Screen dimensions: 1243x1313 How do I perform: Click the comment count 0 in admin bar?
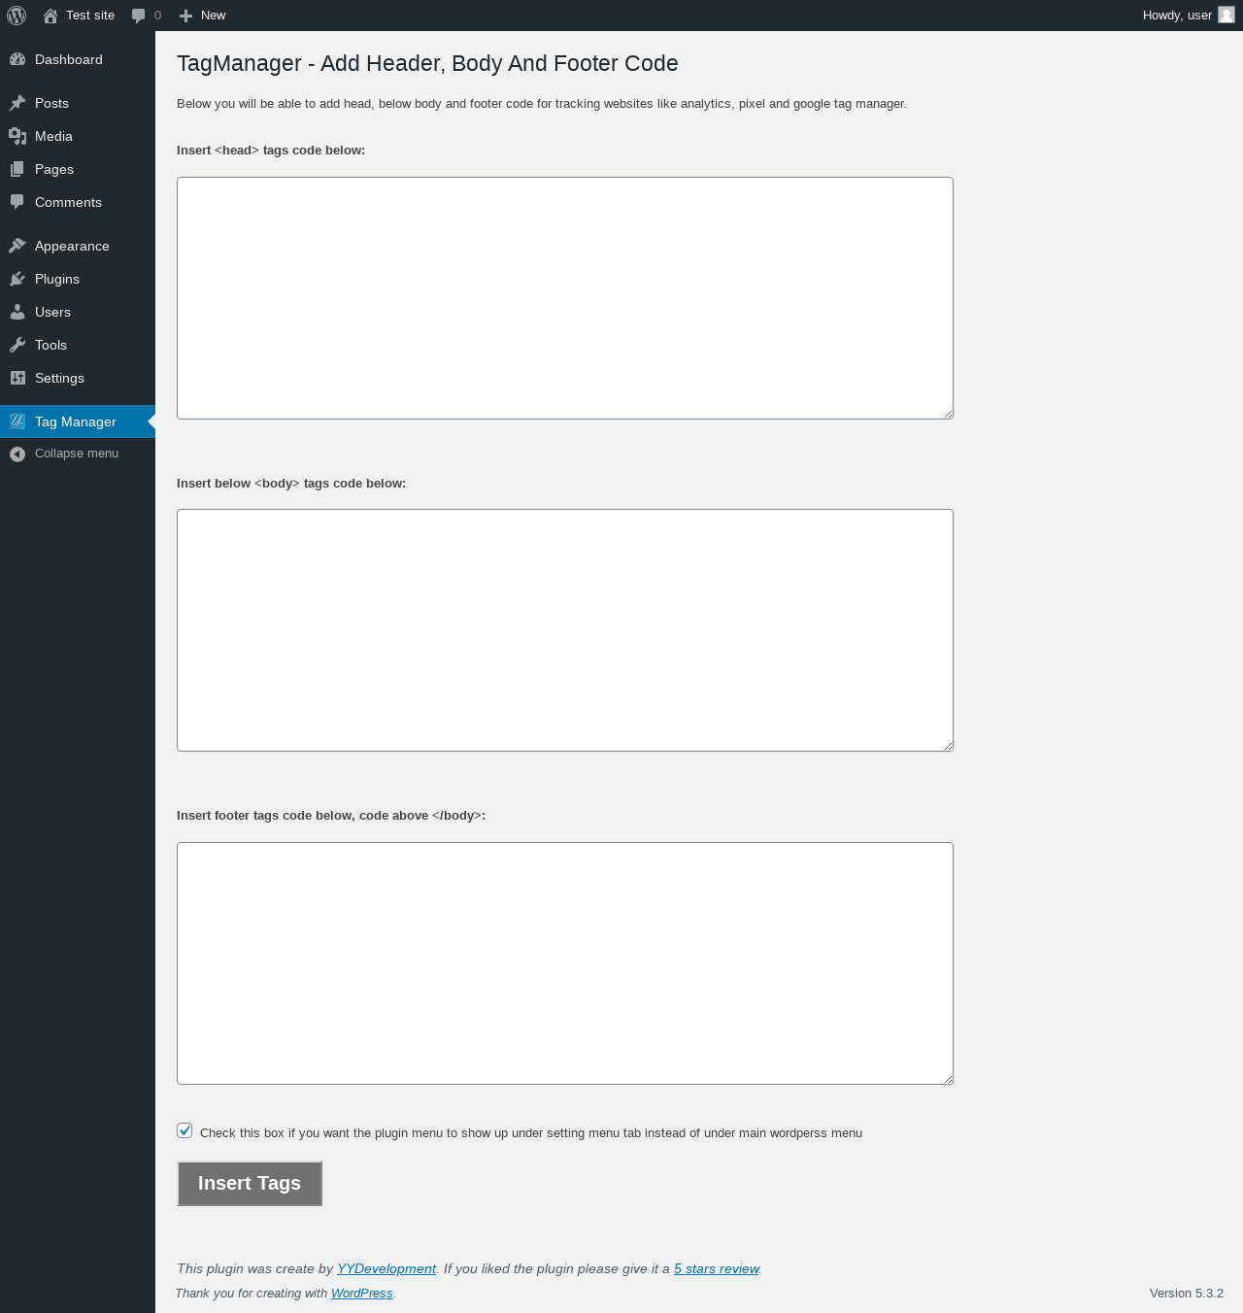(x=158, y=16)
